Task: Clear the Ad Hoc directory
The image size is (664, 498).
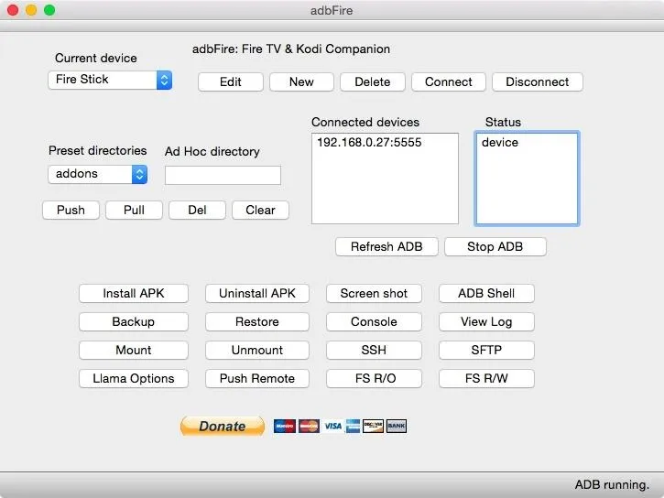Action: pyautogui.click(x=260, y=210)
